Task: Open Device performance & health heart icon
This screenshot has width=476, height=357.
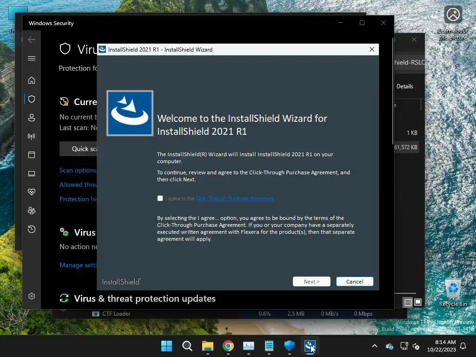Action: (32, 192)
